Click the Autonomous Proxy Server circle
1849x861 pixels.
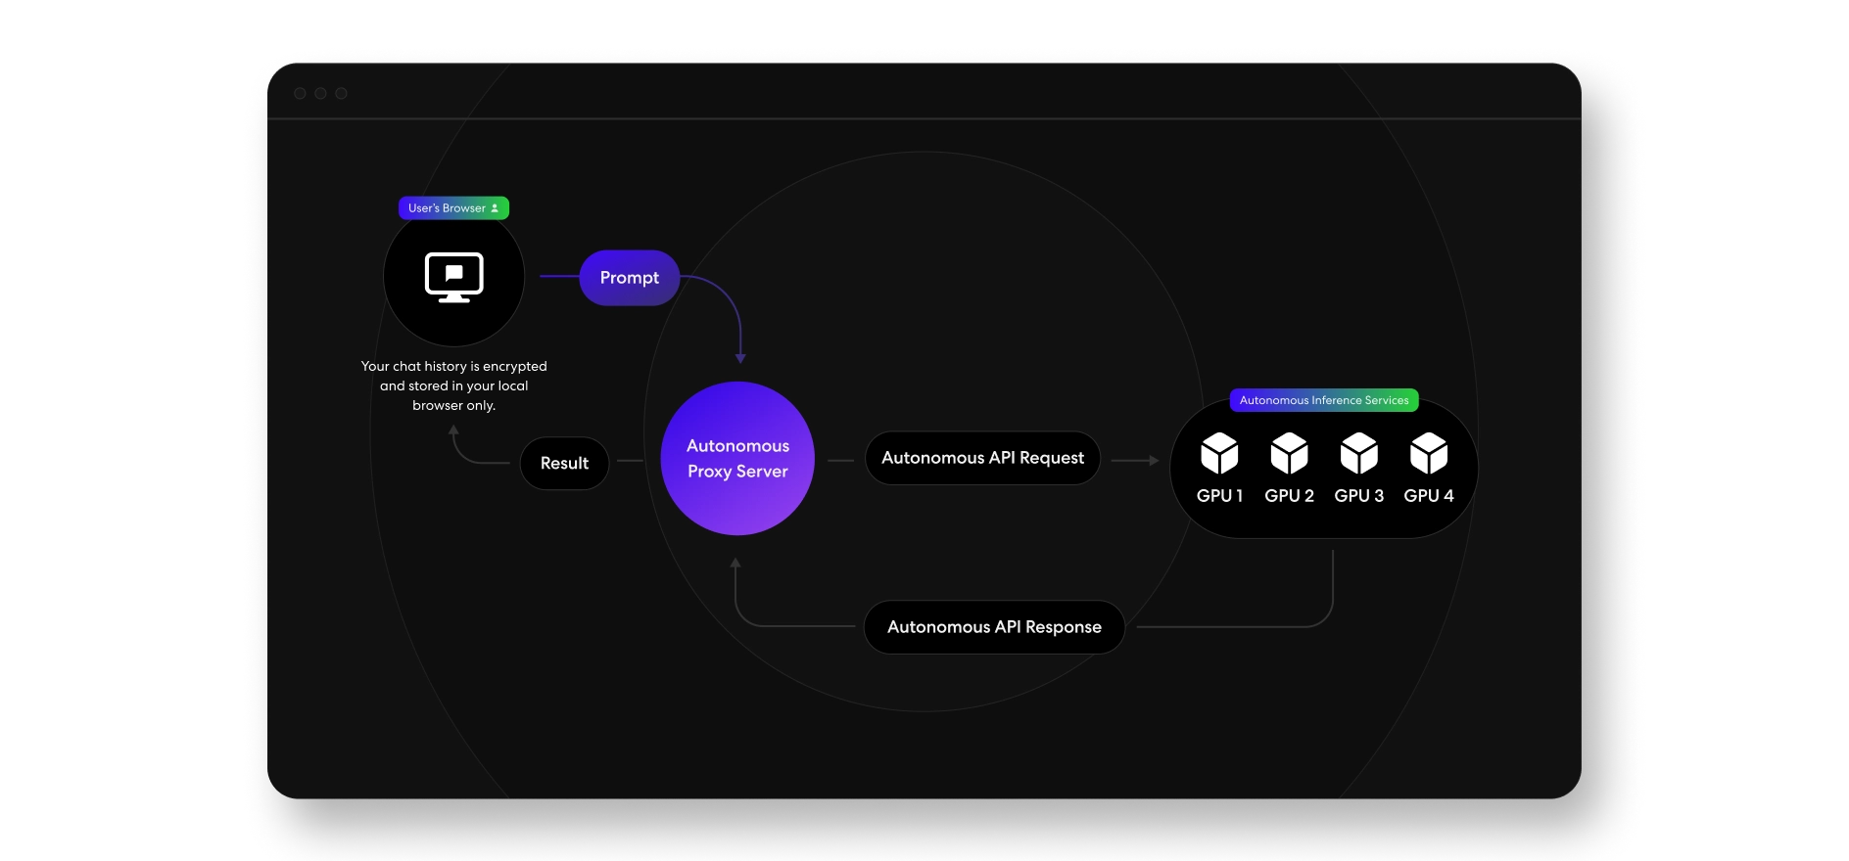pyautogui.click(x=737, y=459)
